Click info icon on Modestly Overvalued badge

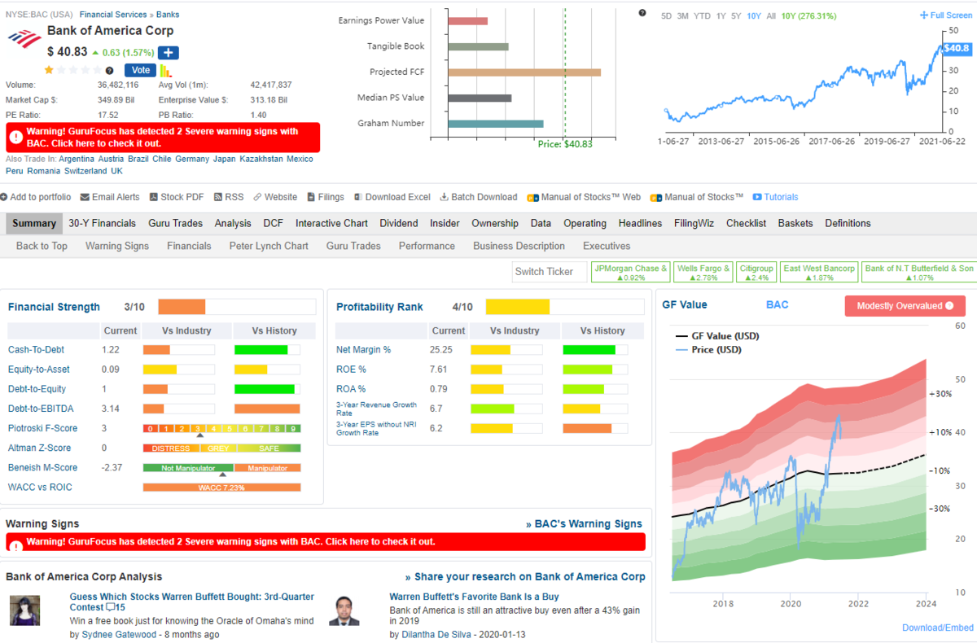tap(949, 306)
